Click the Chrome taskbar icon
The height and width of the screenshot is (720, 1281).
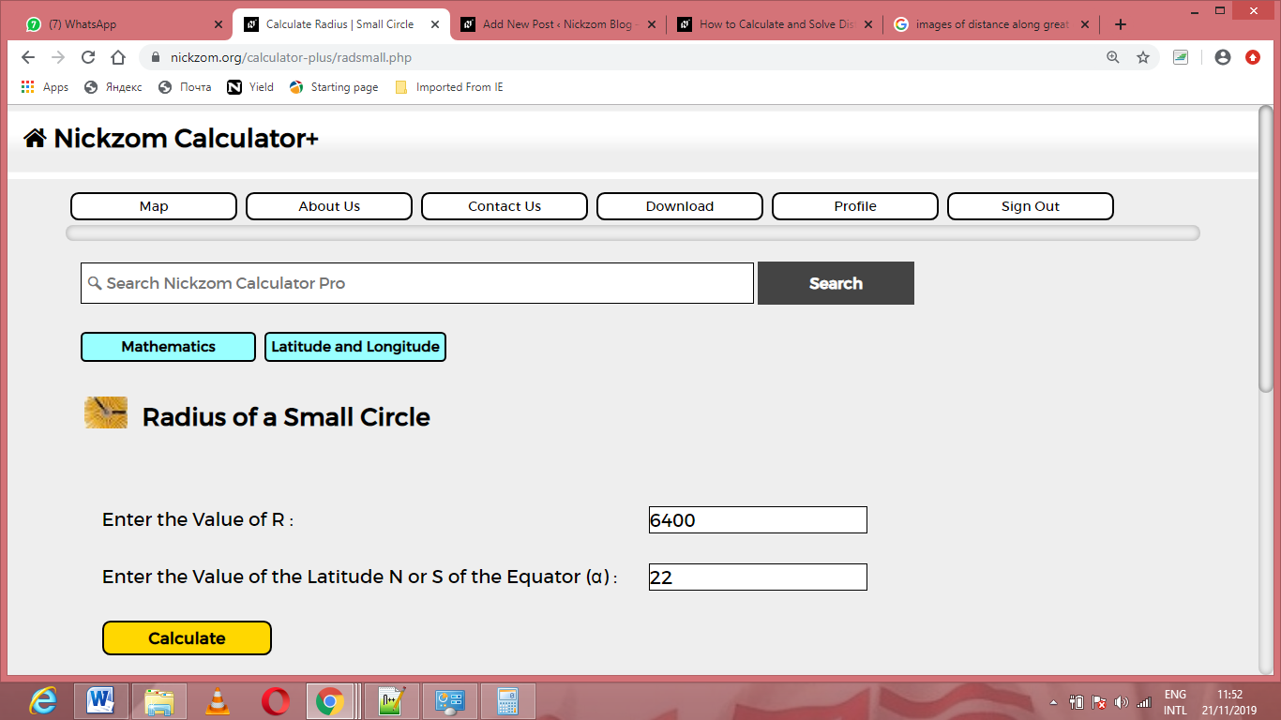[x=330, y=700]
